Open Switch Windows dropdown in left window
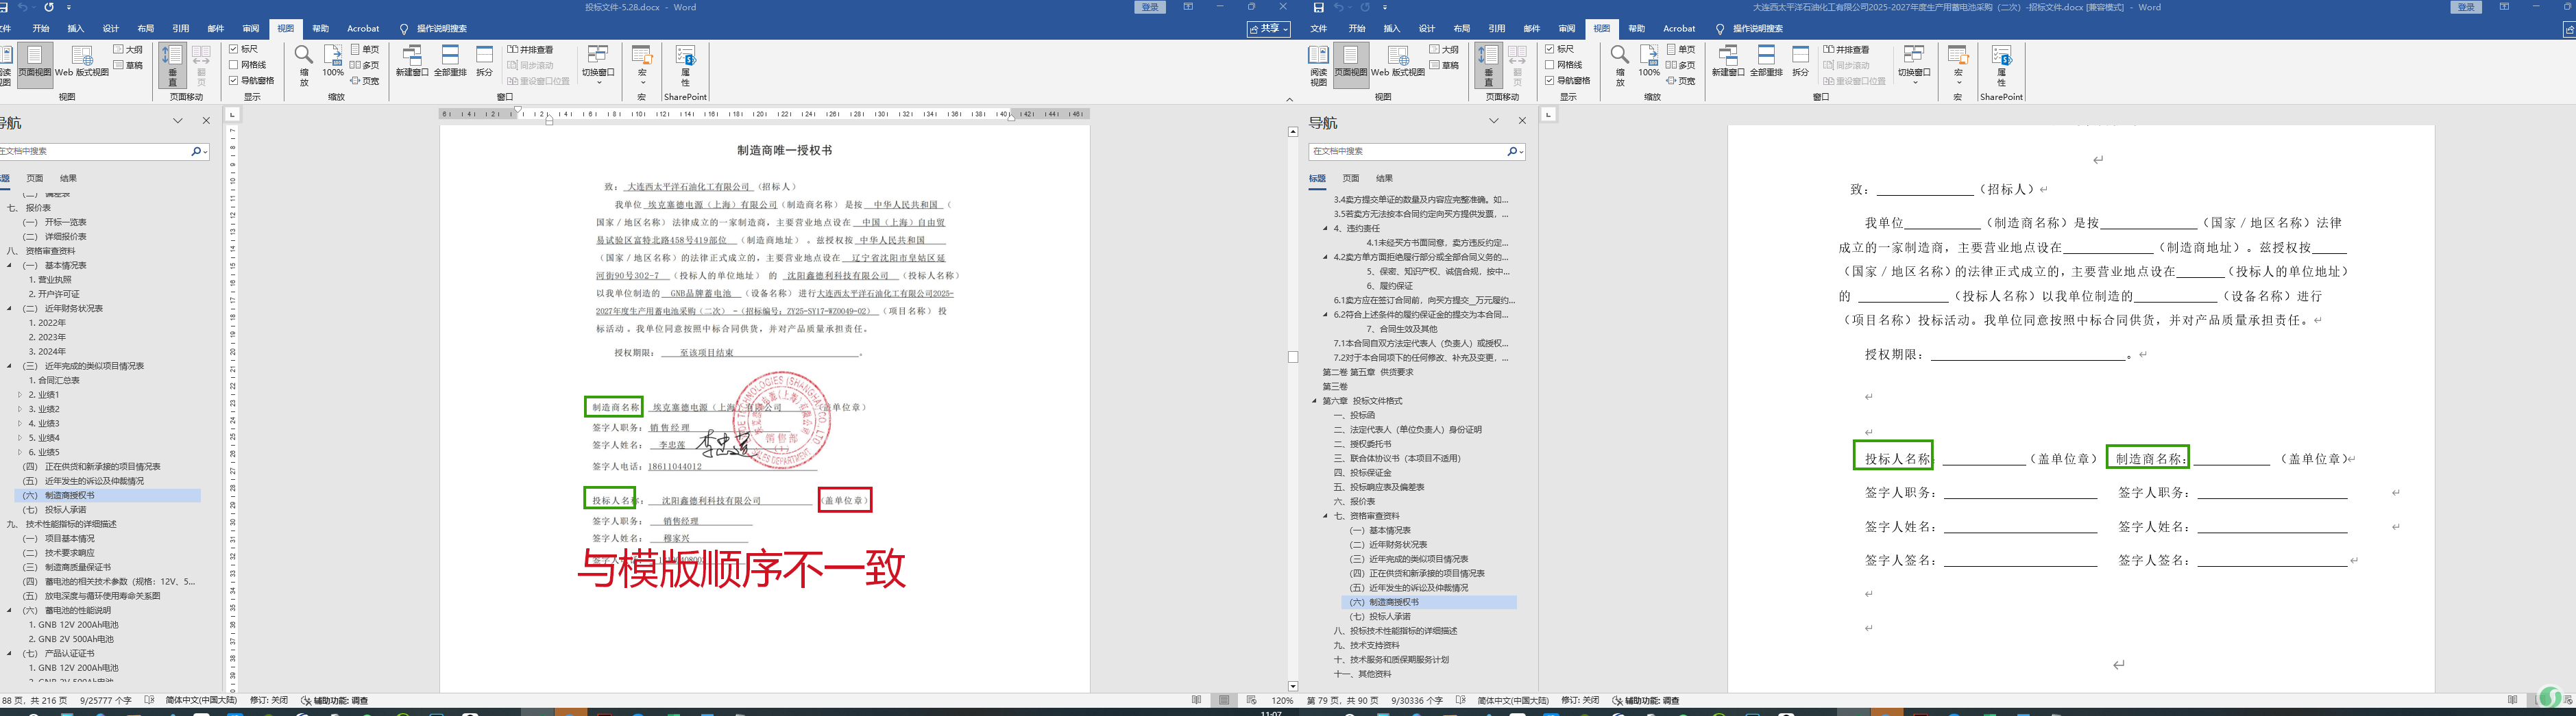The image size is (2576, 716). click(598, 66)
